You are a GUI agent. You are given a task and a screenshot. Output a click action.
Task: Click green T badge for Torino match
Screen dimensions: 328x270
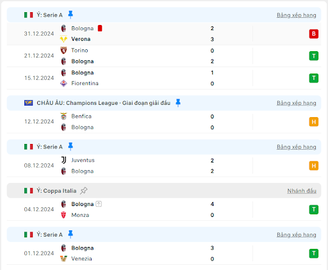[x=314, y=56]
